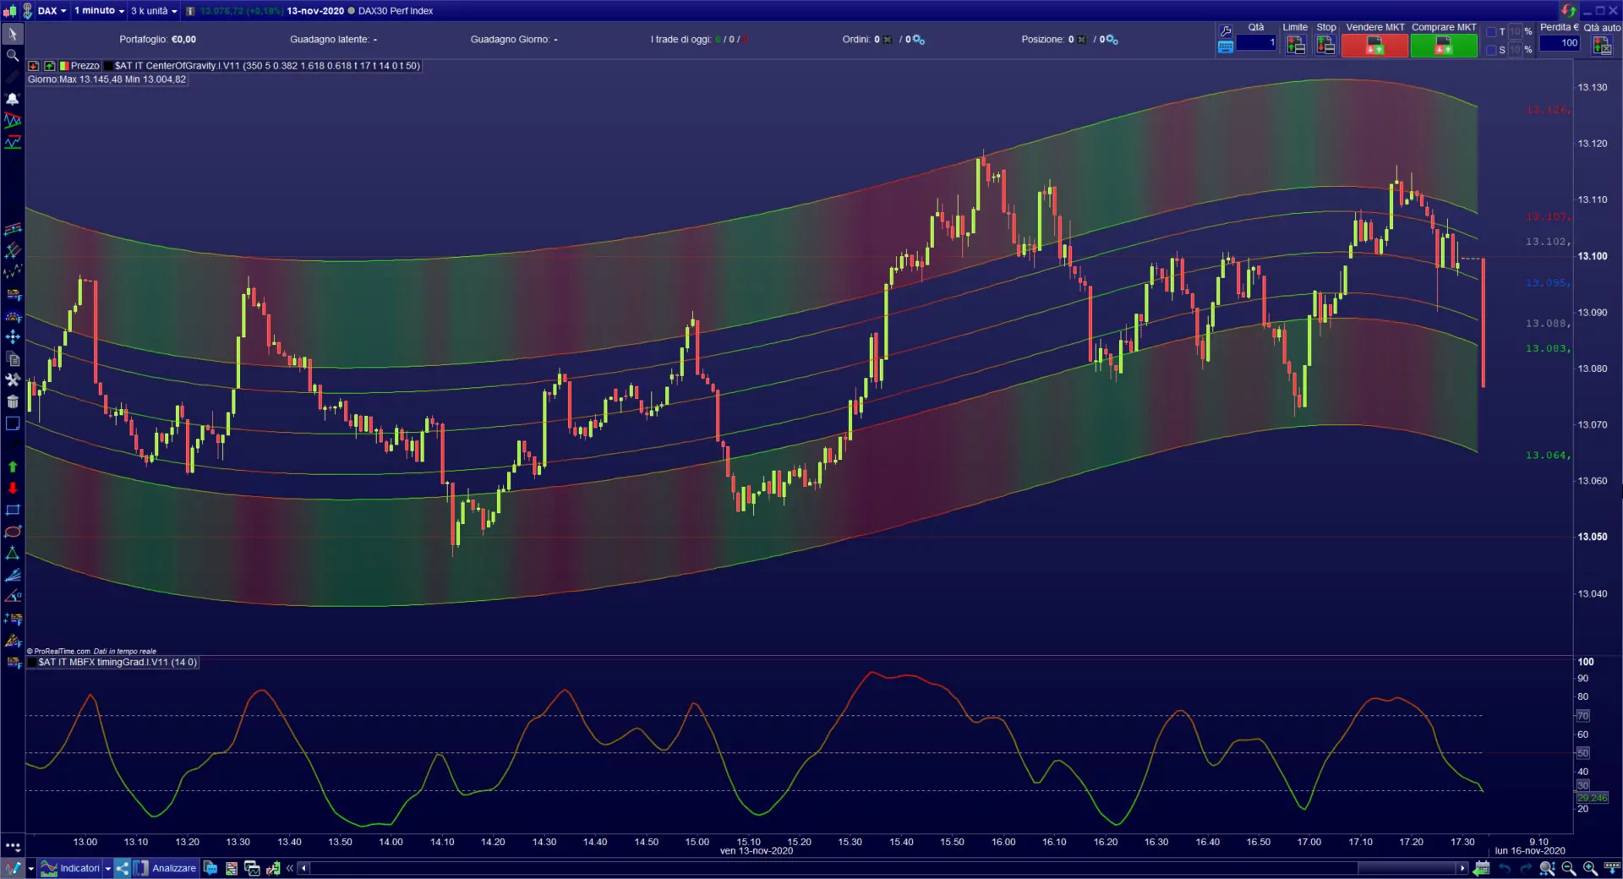This screenshot has width=1623, height=879.
Task: Select the trash delete tool in sidebar
Action: pos(13,401)
